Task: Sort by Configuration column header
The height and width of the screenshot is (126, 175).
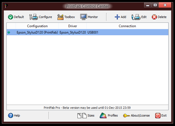Action: (x=37, y=26)
